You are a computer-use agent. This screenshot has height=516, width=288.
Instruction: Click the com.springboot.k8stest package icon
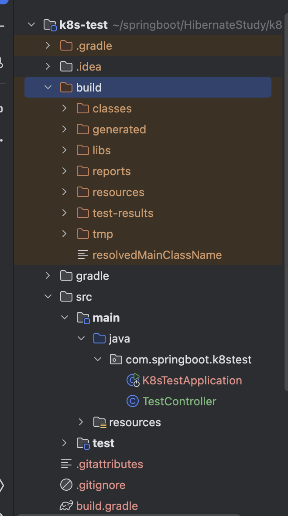click(115, 360)
